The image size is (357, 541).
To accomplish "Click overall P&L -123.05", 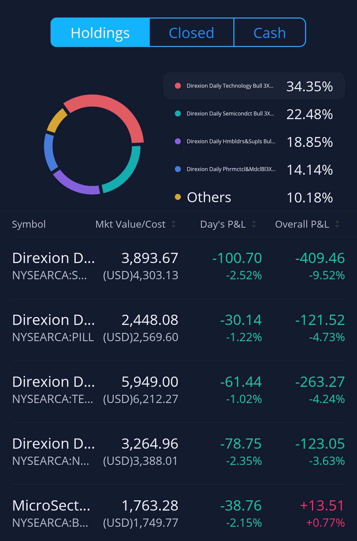I will (320, 444).
